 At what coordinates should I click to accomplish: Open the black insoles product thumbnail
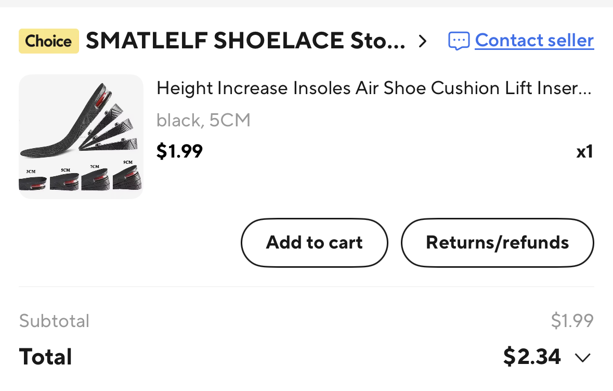click(x=81, y=136)
